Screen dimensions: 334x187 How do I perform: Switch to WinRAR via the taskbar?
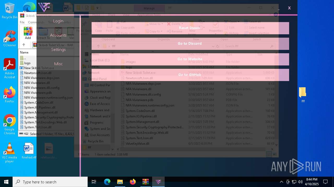(x=145, y=182)
